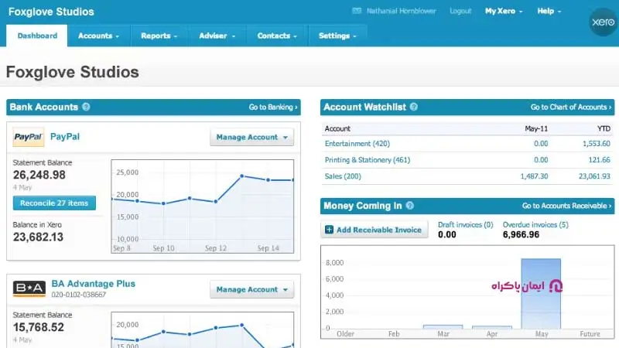Click the Mar bar in invoices chart
Screen dimensions: 619x348
click(443, 326)
